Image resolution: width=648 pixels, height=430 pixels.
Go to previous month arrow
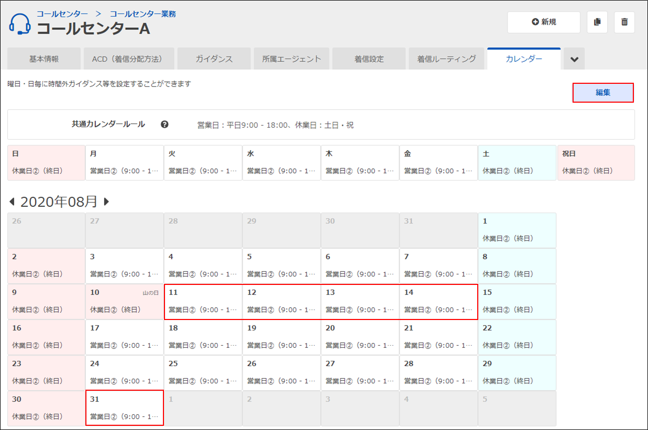coord(12,202)
